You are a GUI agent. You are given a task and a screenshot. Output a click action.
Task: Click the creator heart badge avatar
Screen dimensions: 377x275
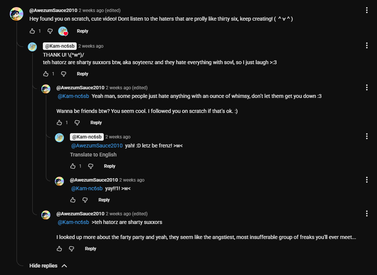click(63, 32)
